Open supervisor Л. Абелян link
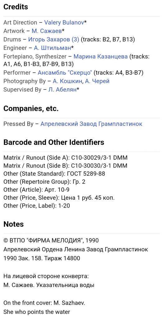 (x=62, y=89)
